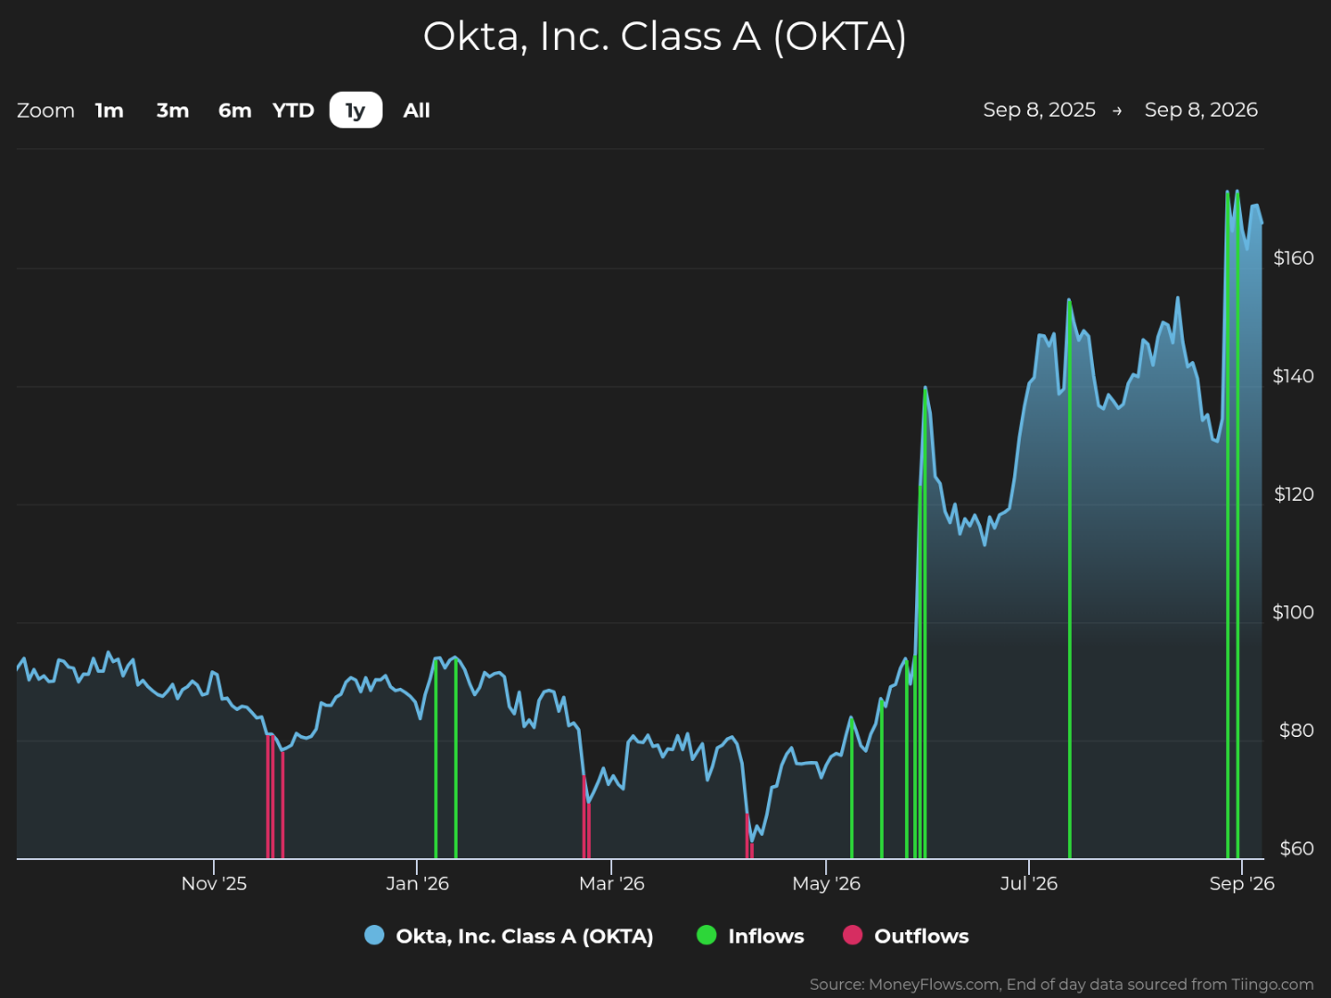Click the Jan '26 x-axis label
Viewport: 1331px width, 998px height.
coord(418,883)
